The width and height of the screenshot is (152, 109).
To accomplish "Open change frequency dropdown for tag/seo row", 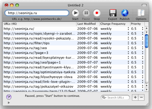I will coord(128,48).
